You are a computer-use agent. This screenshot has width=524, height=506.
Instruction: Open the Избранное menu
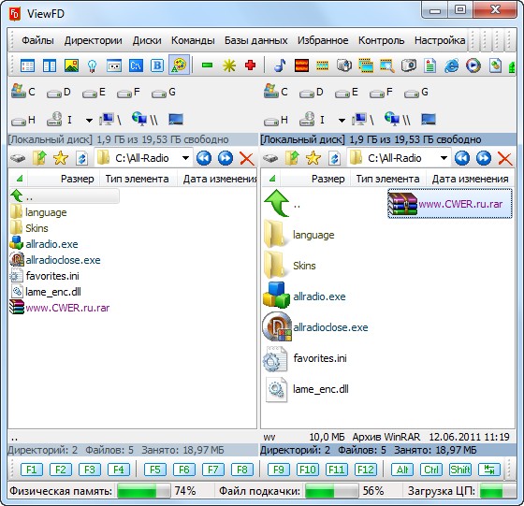323,40
